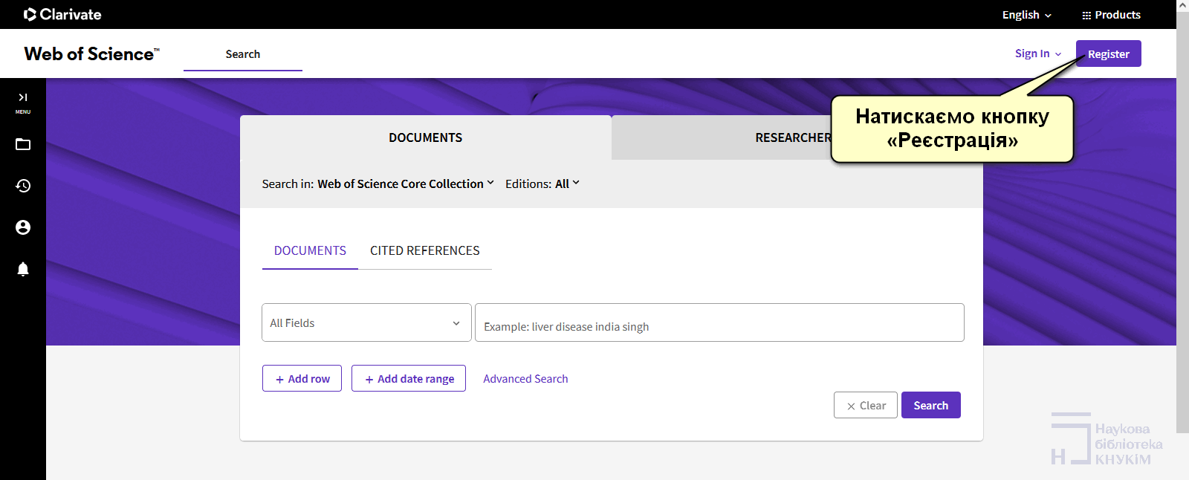Switch to the upper DOCUMENTS tab
This screenshot has height=480, width=1189.
(x=426, y=137)
